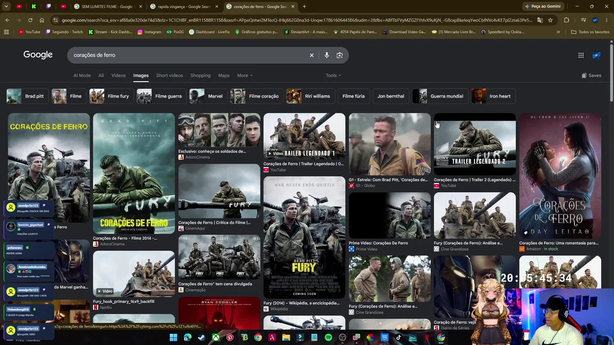This screenshot has width=614, height=345.
Task: Open the Google account profile picture
Action: pos(597,55)
